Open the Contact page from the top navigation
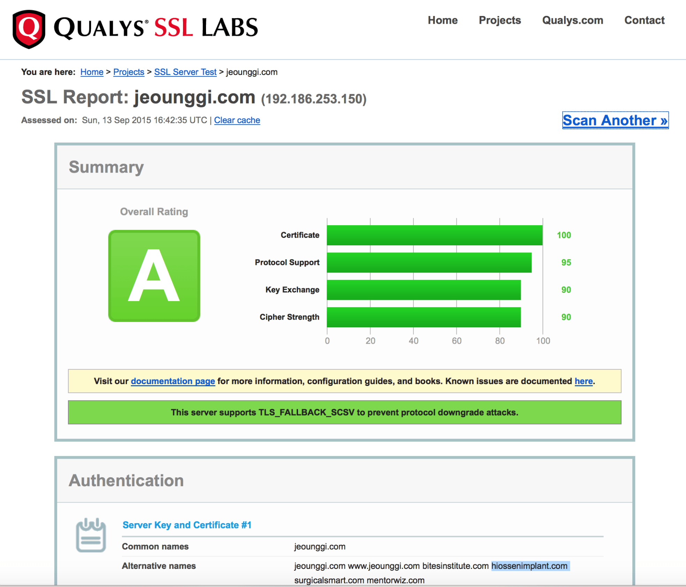The height and width of the screenshot is (587, 686). coord(644,20)
